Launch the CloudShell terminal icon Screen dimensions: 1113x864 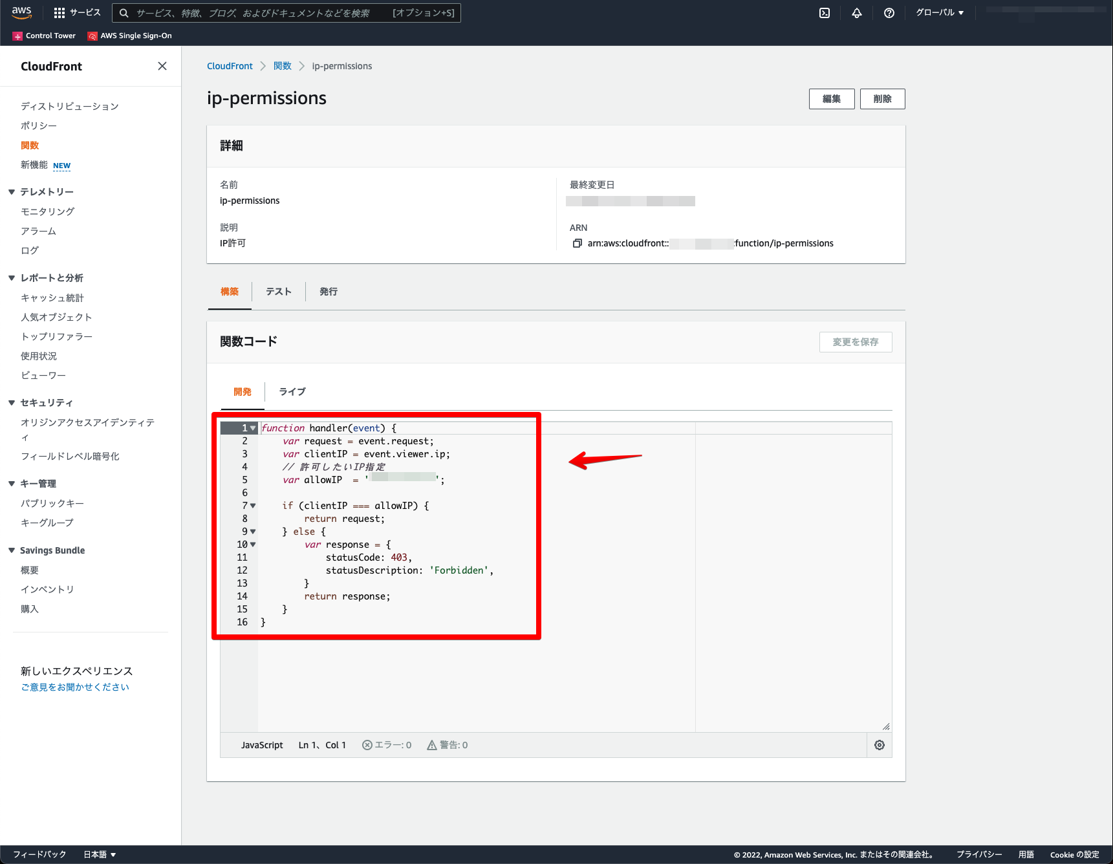click(x=825, y=13)
